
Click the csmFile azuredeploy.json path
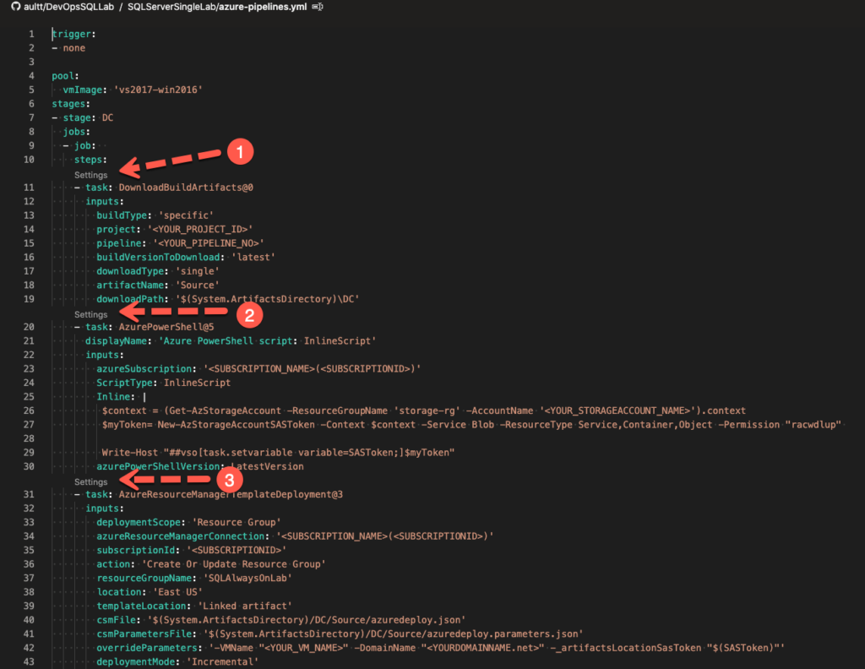tap(306, 620)
